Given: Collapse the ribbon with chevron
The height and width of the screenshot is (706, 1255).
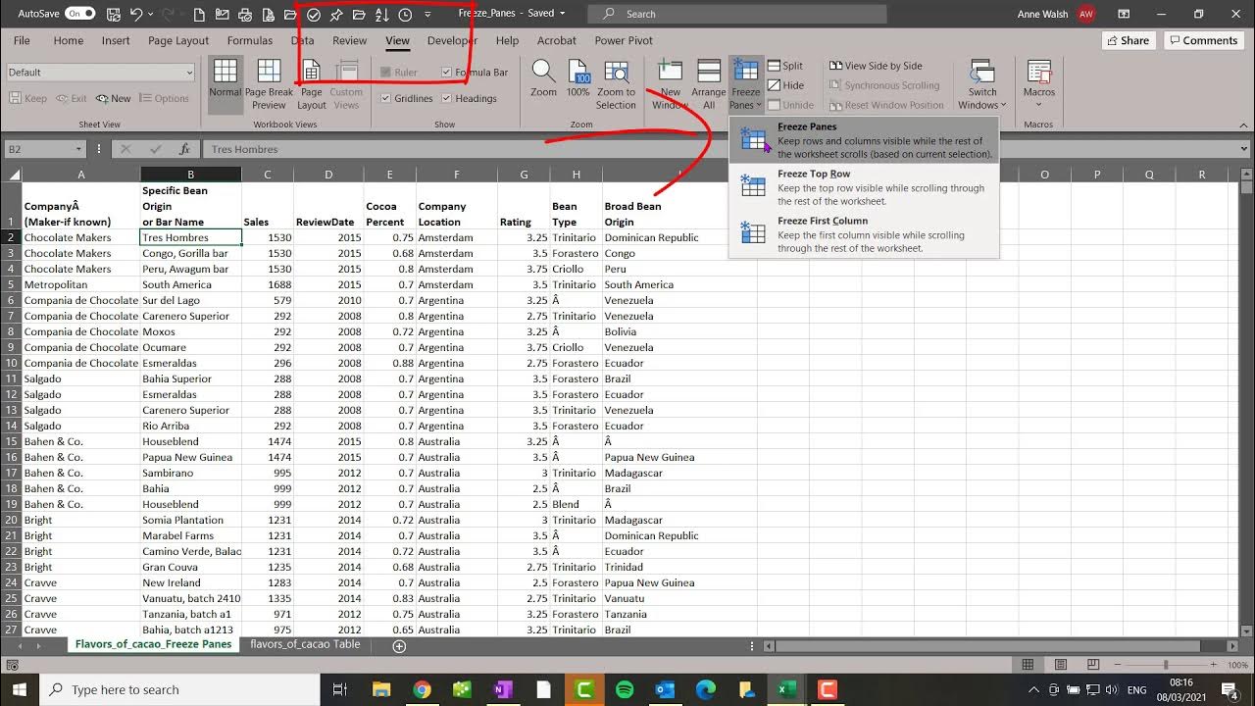Looking at the screenshot, I should 1243,124.
